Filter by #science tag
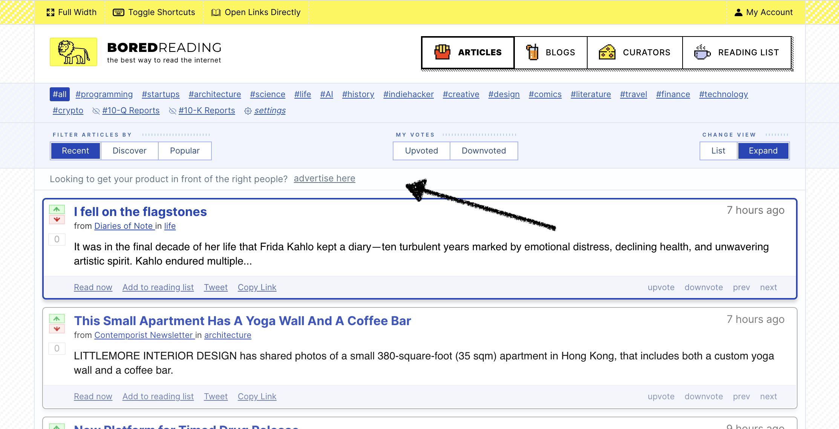The image size is (839, 429). click(268, 94)
